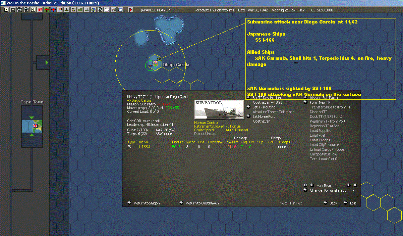Click the green land base toolbar icon
The height and width of the screenshot is (236, 403).
tap(80, 10)
